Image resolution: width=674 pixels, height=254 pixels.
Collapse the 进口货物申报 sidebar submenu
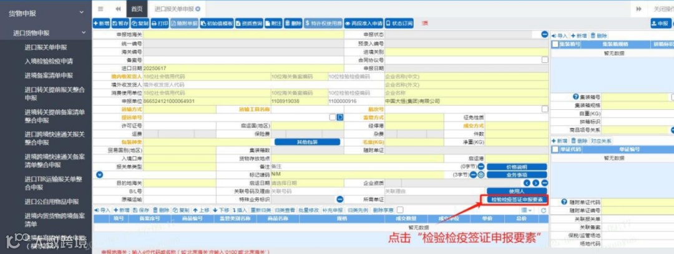84,32
